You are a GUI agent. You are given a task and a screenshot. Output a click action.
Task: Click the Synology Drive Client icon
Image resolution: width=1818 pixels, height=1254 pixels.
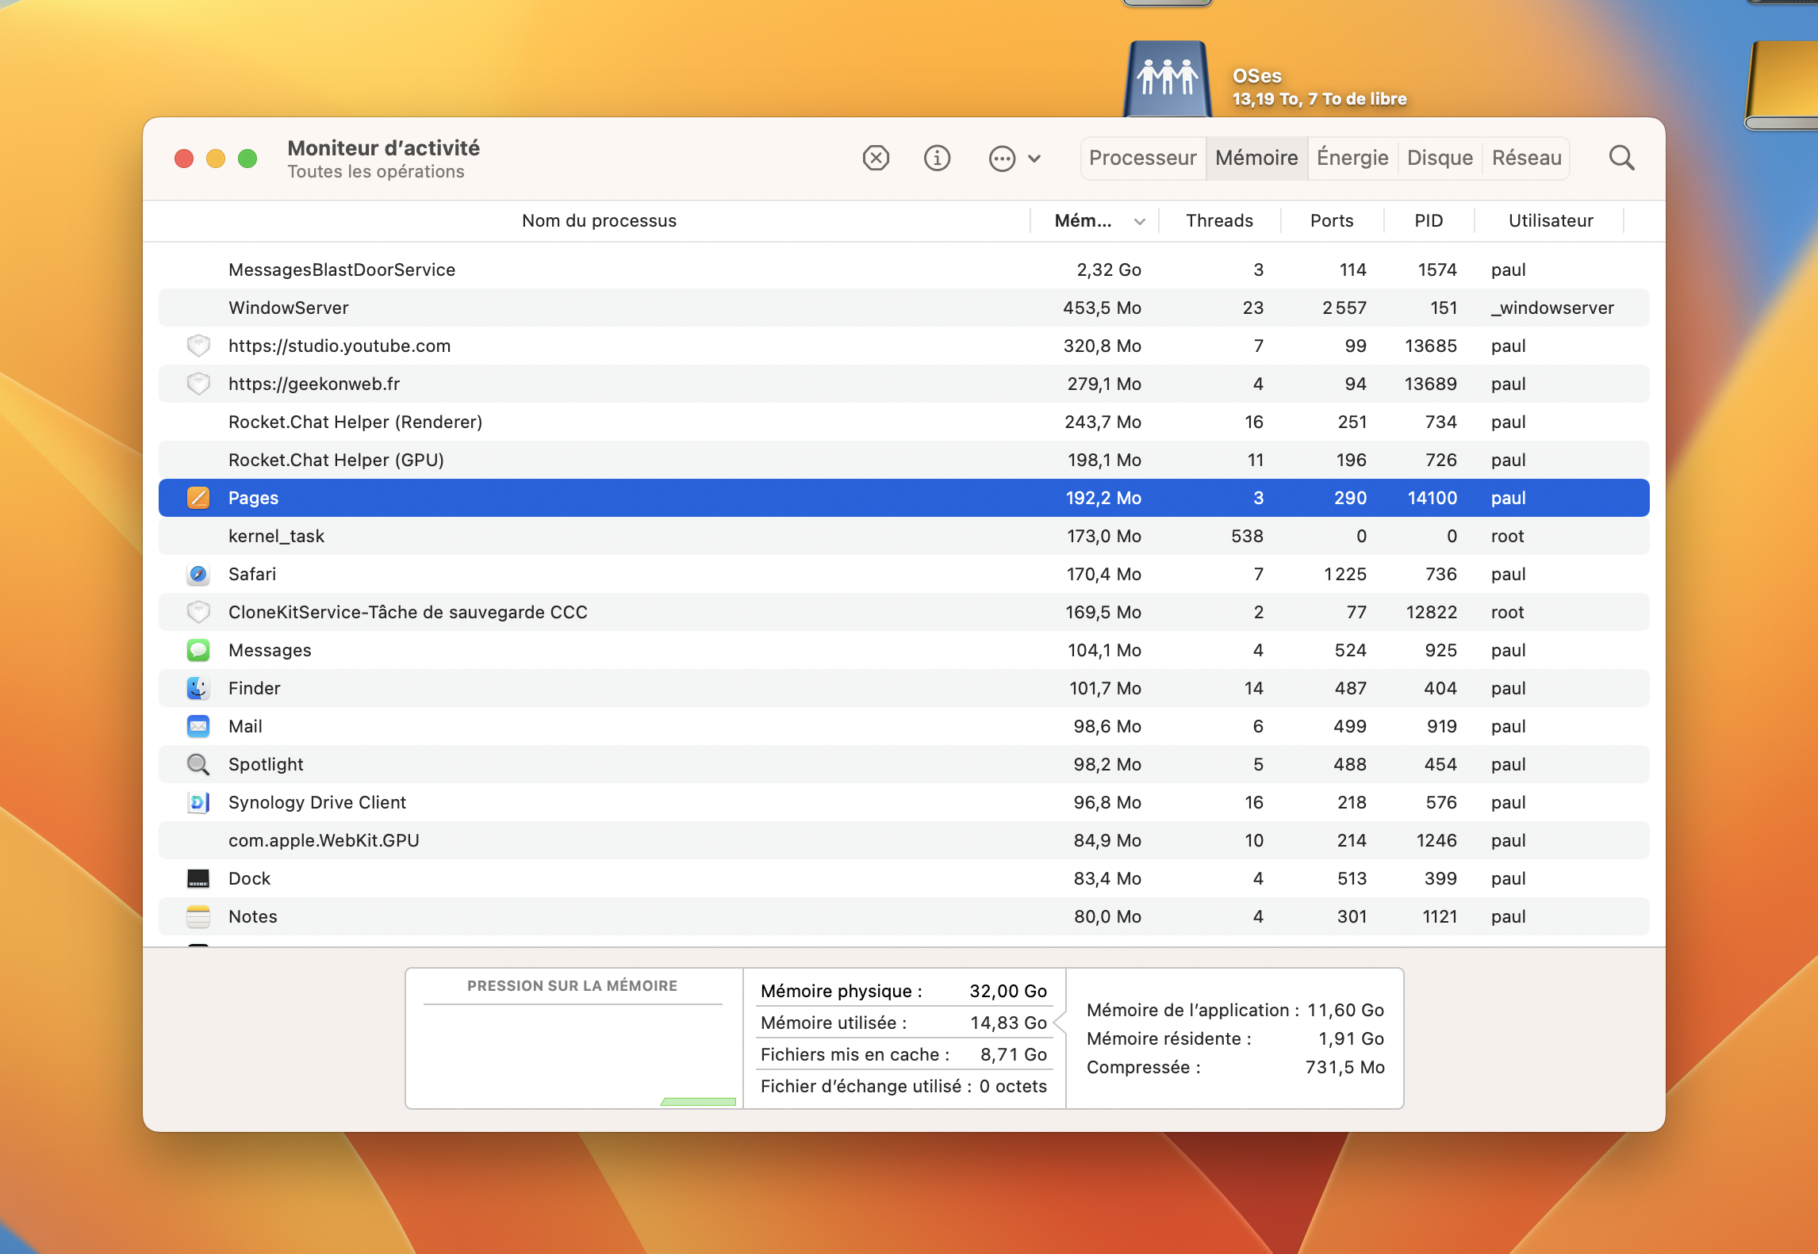tap(198, 802)
